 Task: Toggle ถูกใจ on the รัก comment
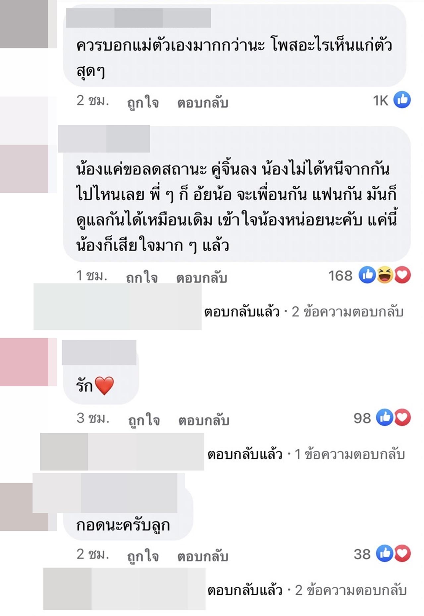[144, 420]
